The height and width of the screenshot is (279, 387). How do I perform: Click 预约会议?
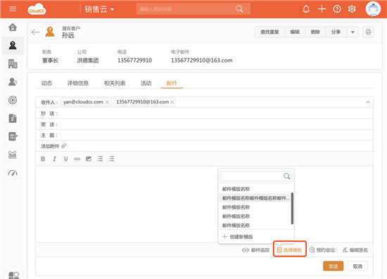click(x=322, y=250)
